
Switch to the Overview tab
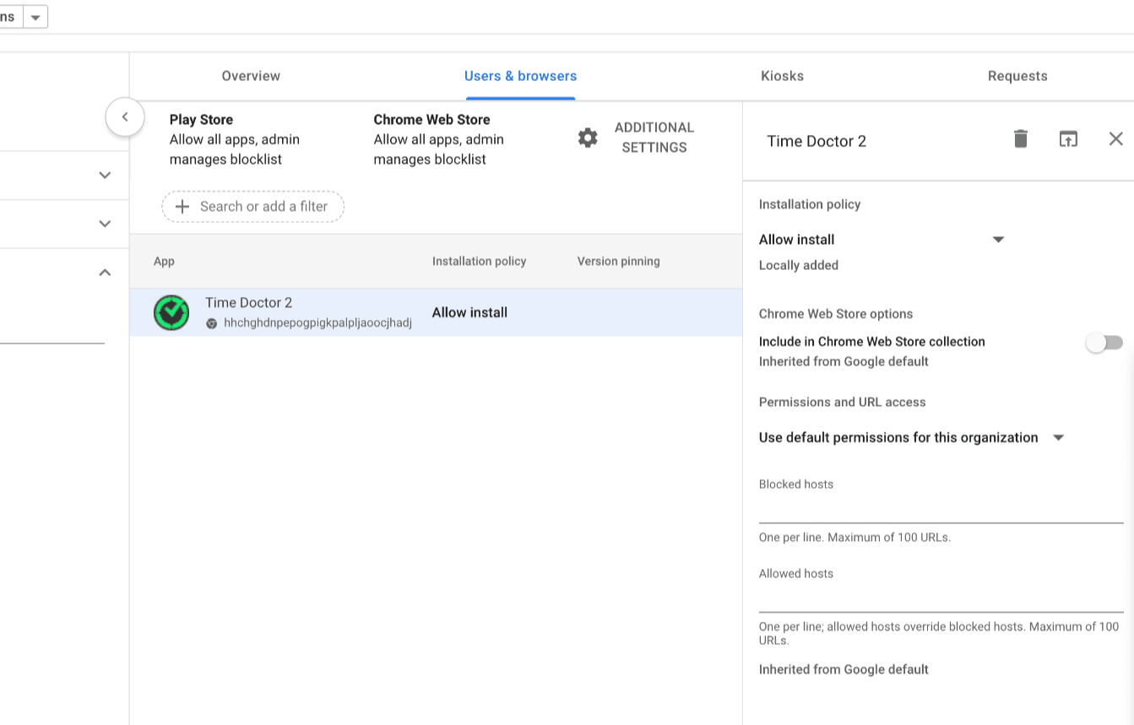click(x=251, y=76)
